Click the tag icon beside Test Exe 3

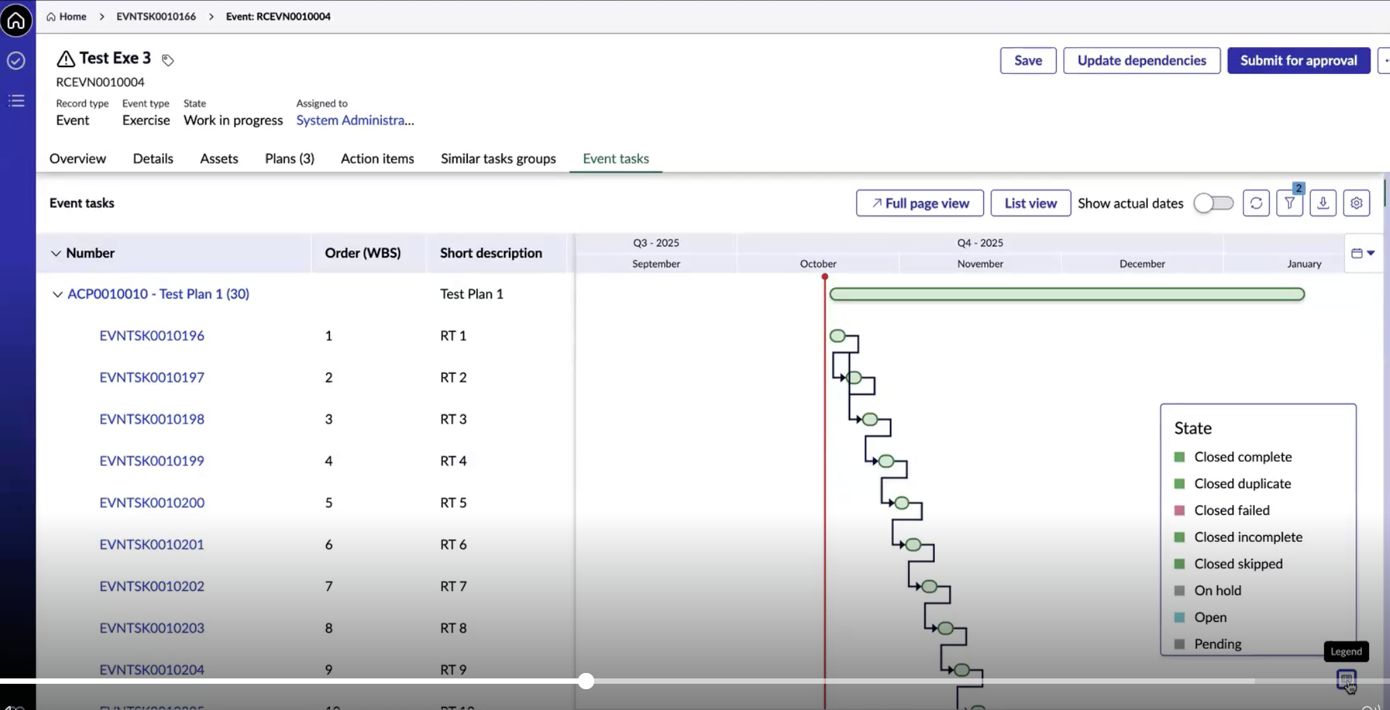[168, 60]
